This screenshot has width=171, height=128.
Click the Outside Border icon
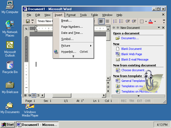142,21
